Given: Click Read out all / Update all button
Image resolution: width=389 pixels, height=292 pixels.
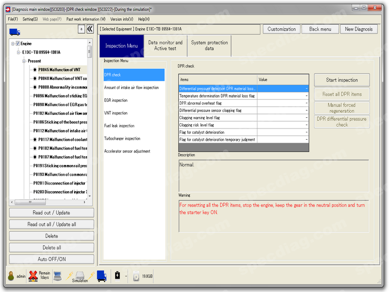Looking at the screenshot, I should (x=52, y=224).
